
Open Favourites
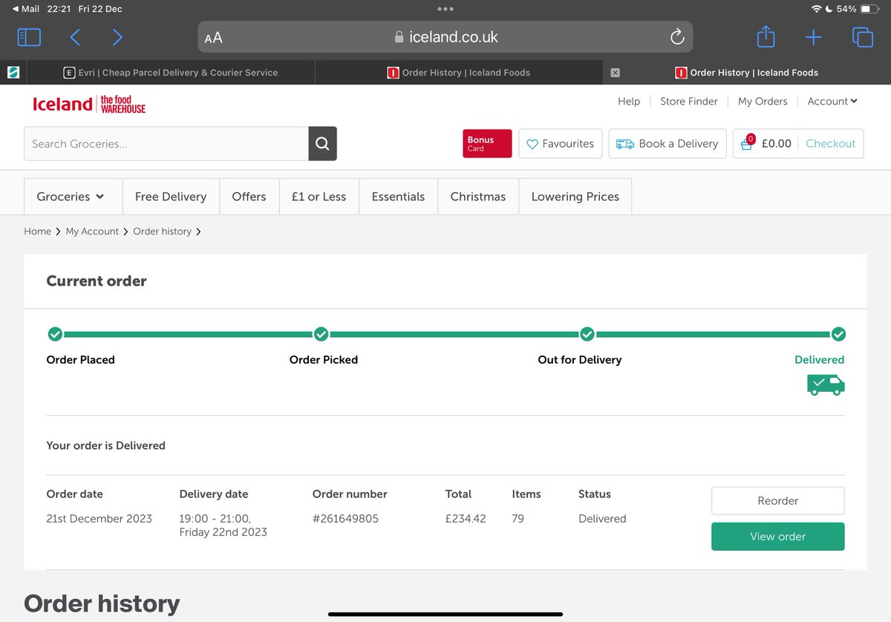(x=561, y=144)
